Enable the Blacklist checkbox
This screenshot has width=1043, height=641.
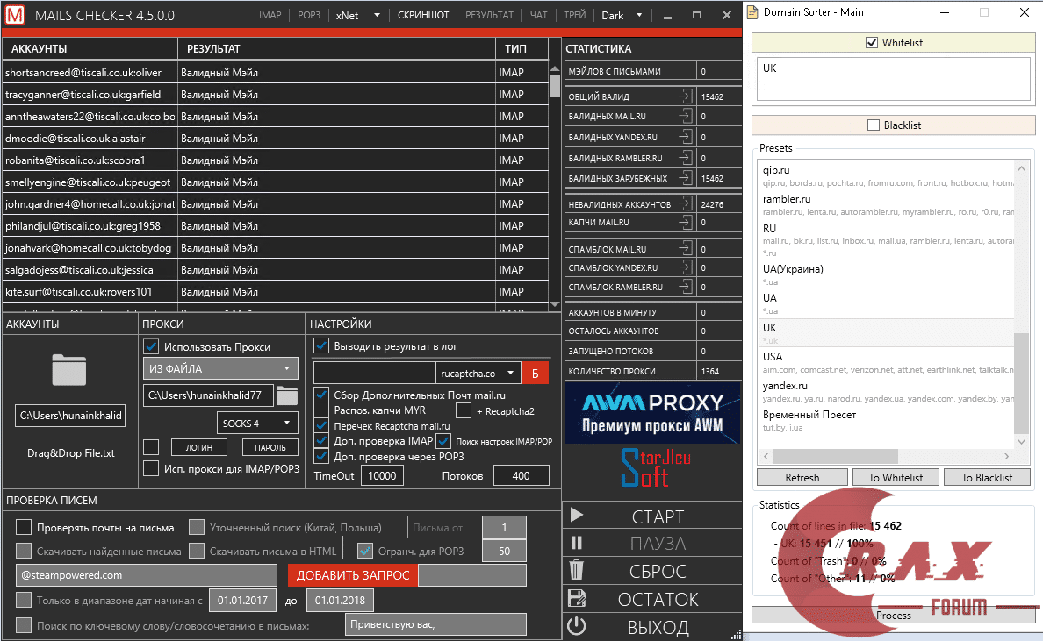coord(874,125)
